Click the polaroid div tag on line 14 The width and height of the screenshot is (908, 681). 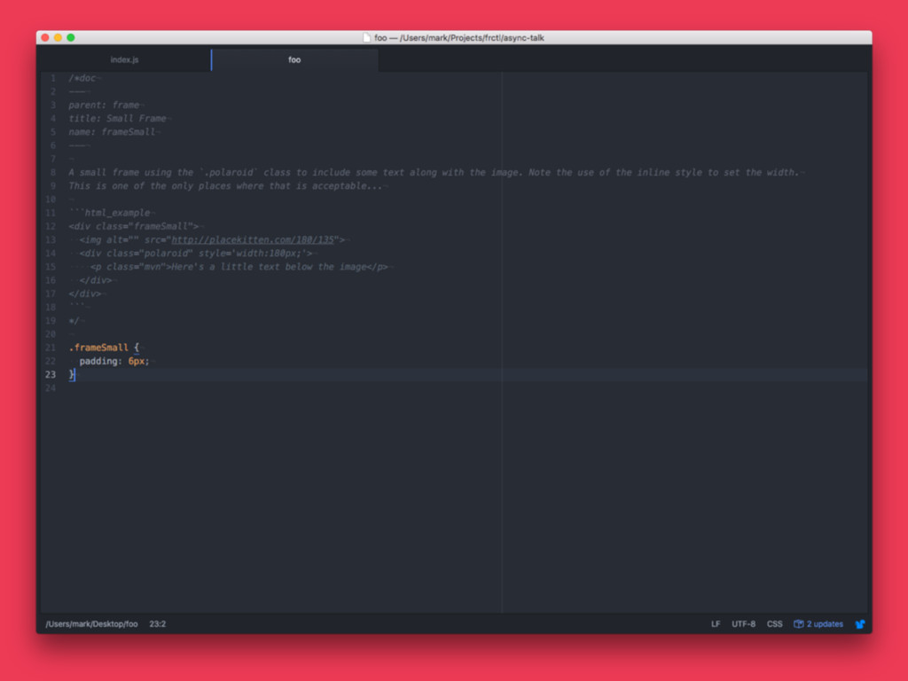196,254
